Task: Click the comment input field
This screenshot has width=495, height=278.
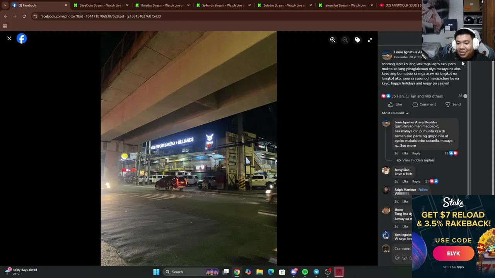Action: pos(402,249)
